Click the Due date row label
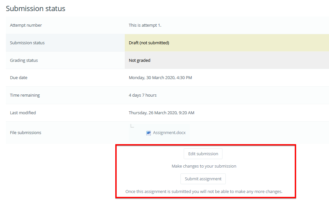 (19, 78)
